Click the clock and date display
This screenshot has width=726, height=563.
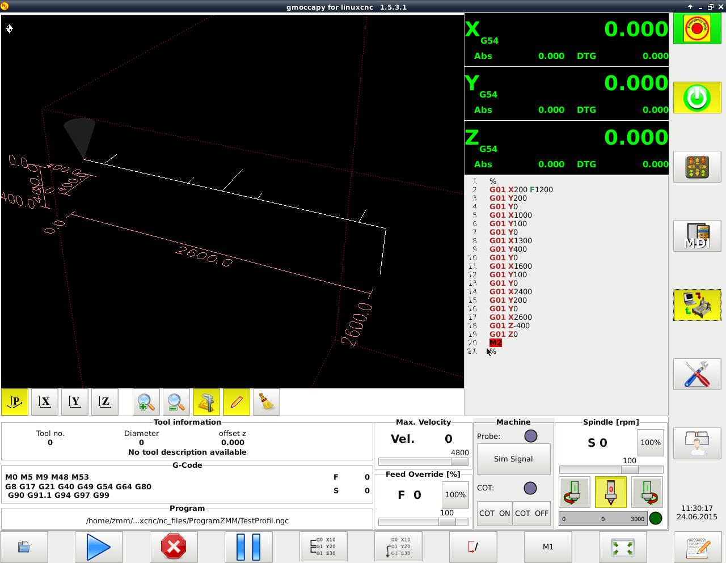(697, 513)
